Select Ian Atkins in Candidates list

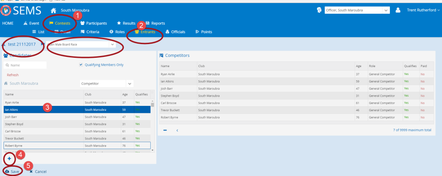(x=77, y=110)
